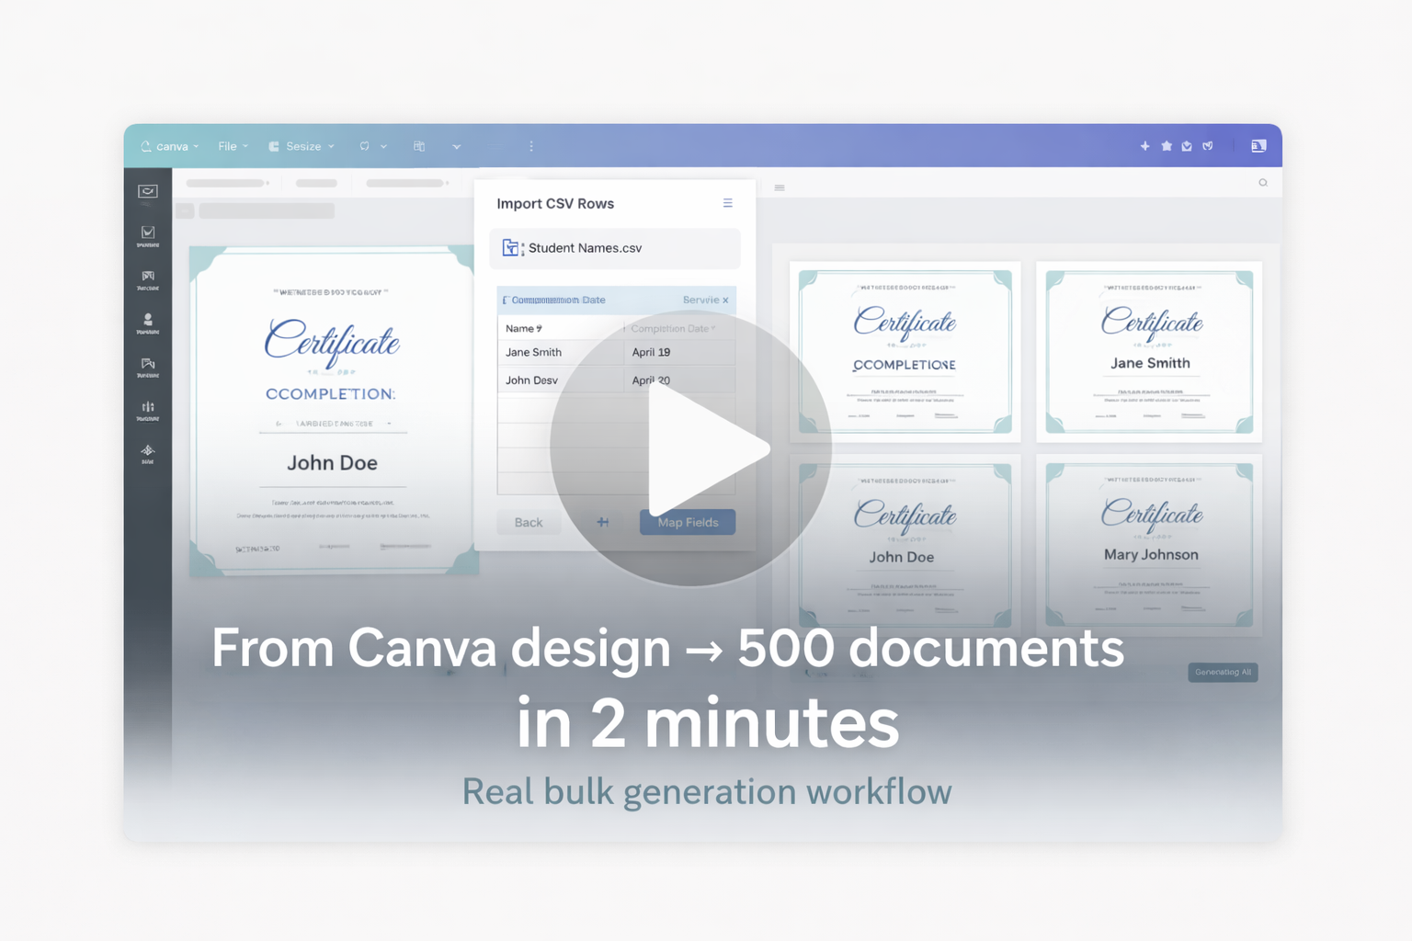Click the Sesize menu item

pyautogui.click(x=303, y=146)
